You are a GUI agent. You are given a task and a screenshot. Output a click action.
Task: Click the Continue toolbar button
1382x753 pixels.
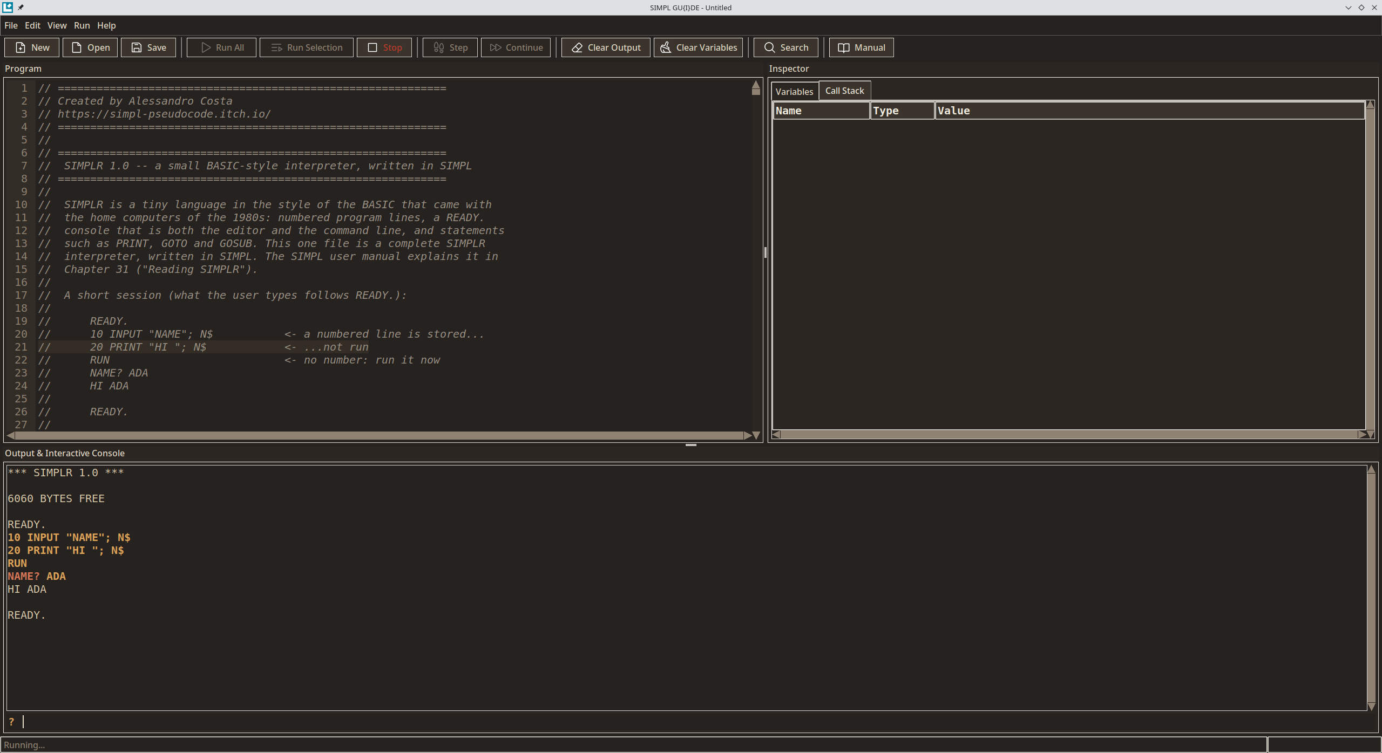[x=516, y=47]
